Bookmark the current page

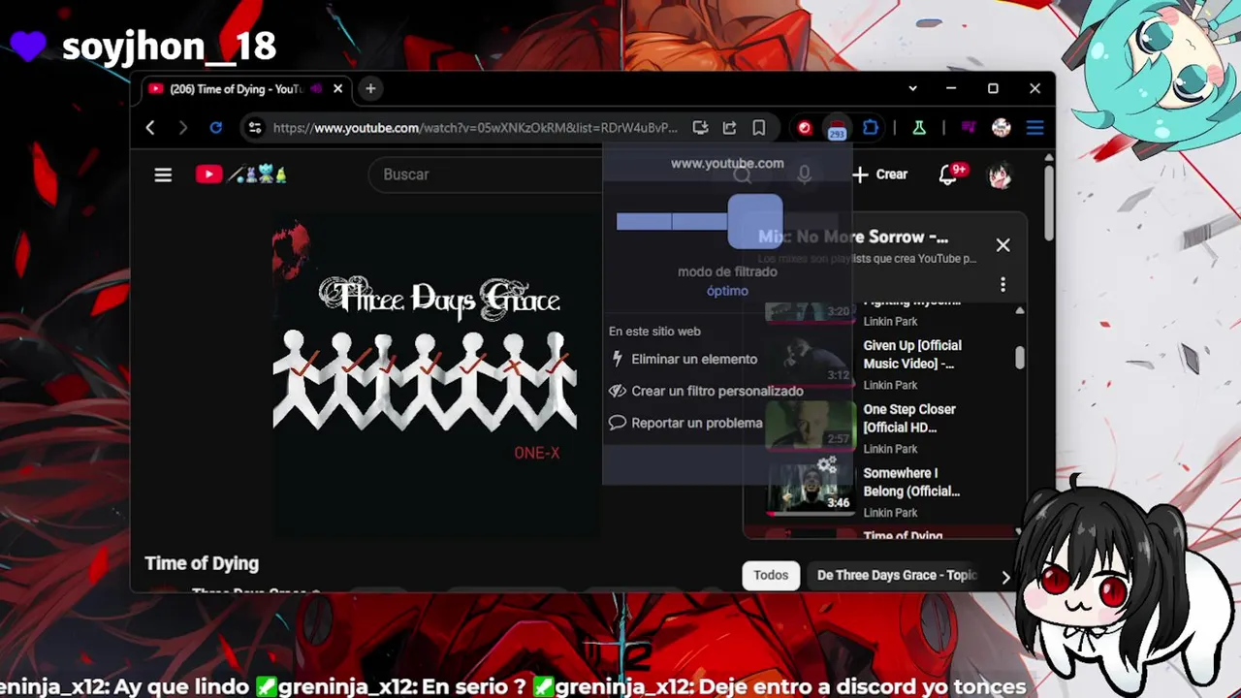tap(759, 128)
